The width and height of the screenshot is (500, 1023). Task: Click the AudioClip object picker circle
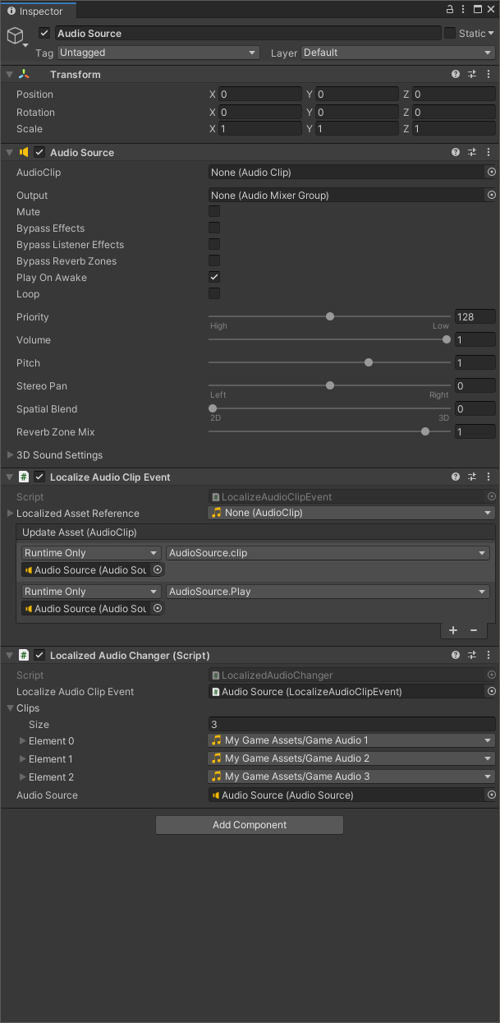491,173
